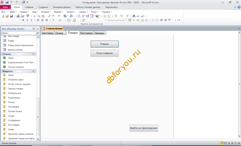
Task: Click the Sort Descending icon
Action: point(109,16)
